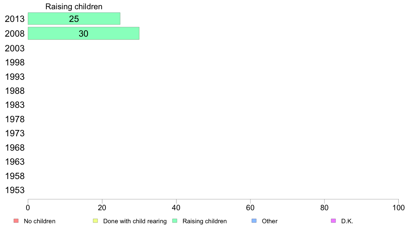Click the No children legend text
This screenshot has width=408, height=252.
coord(39,221)
